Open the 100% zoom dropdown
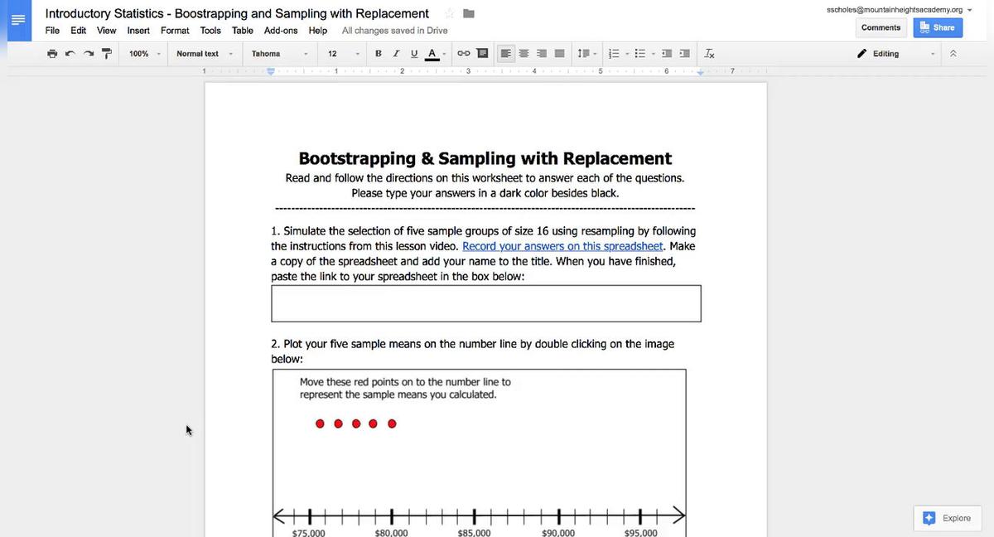The image size is (994, 537). coord(145,54)
